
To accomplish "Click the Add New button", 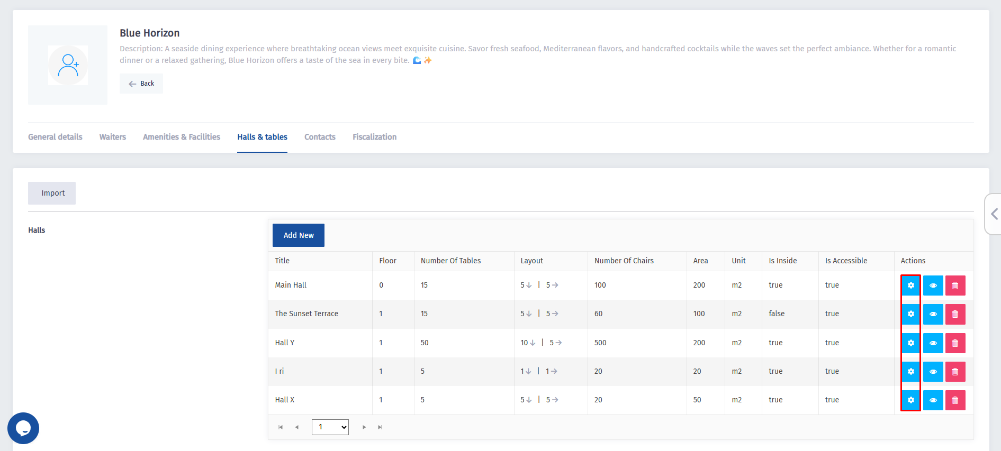I will tap(299, 235).
